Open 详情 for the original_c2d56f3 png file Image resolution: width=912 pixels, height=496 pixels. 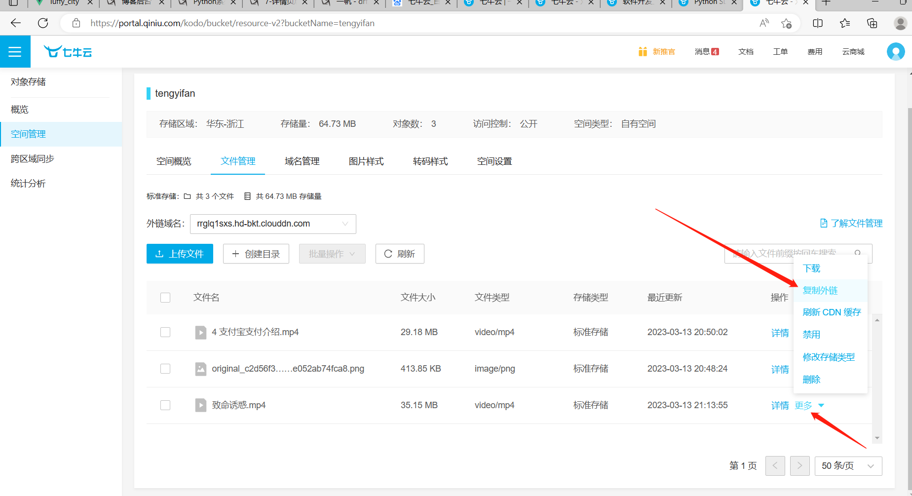(780, 370)
